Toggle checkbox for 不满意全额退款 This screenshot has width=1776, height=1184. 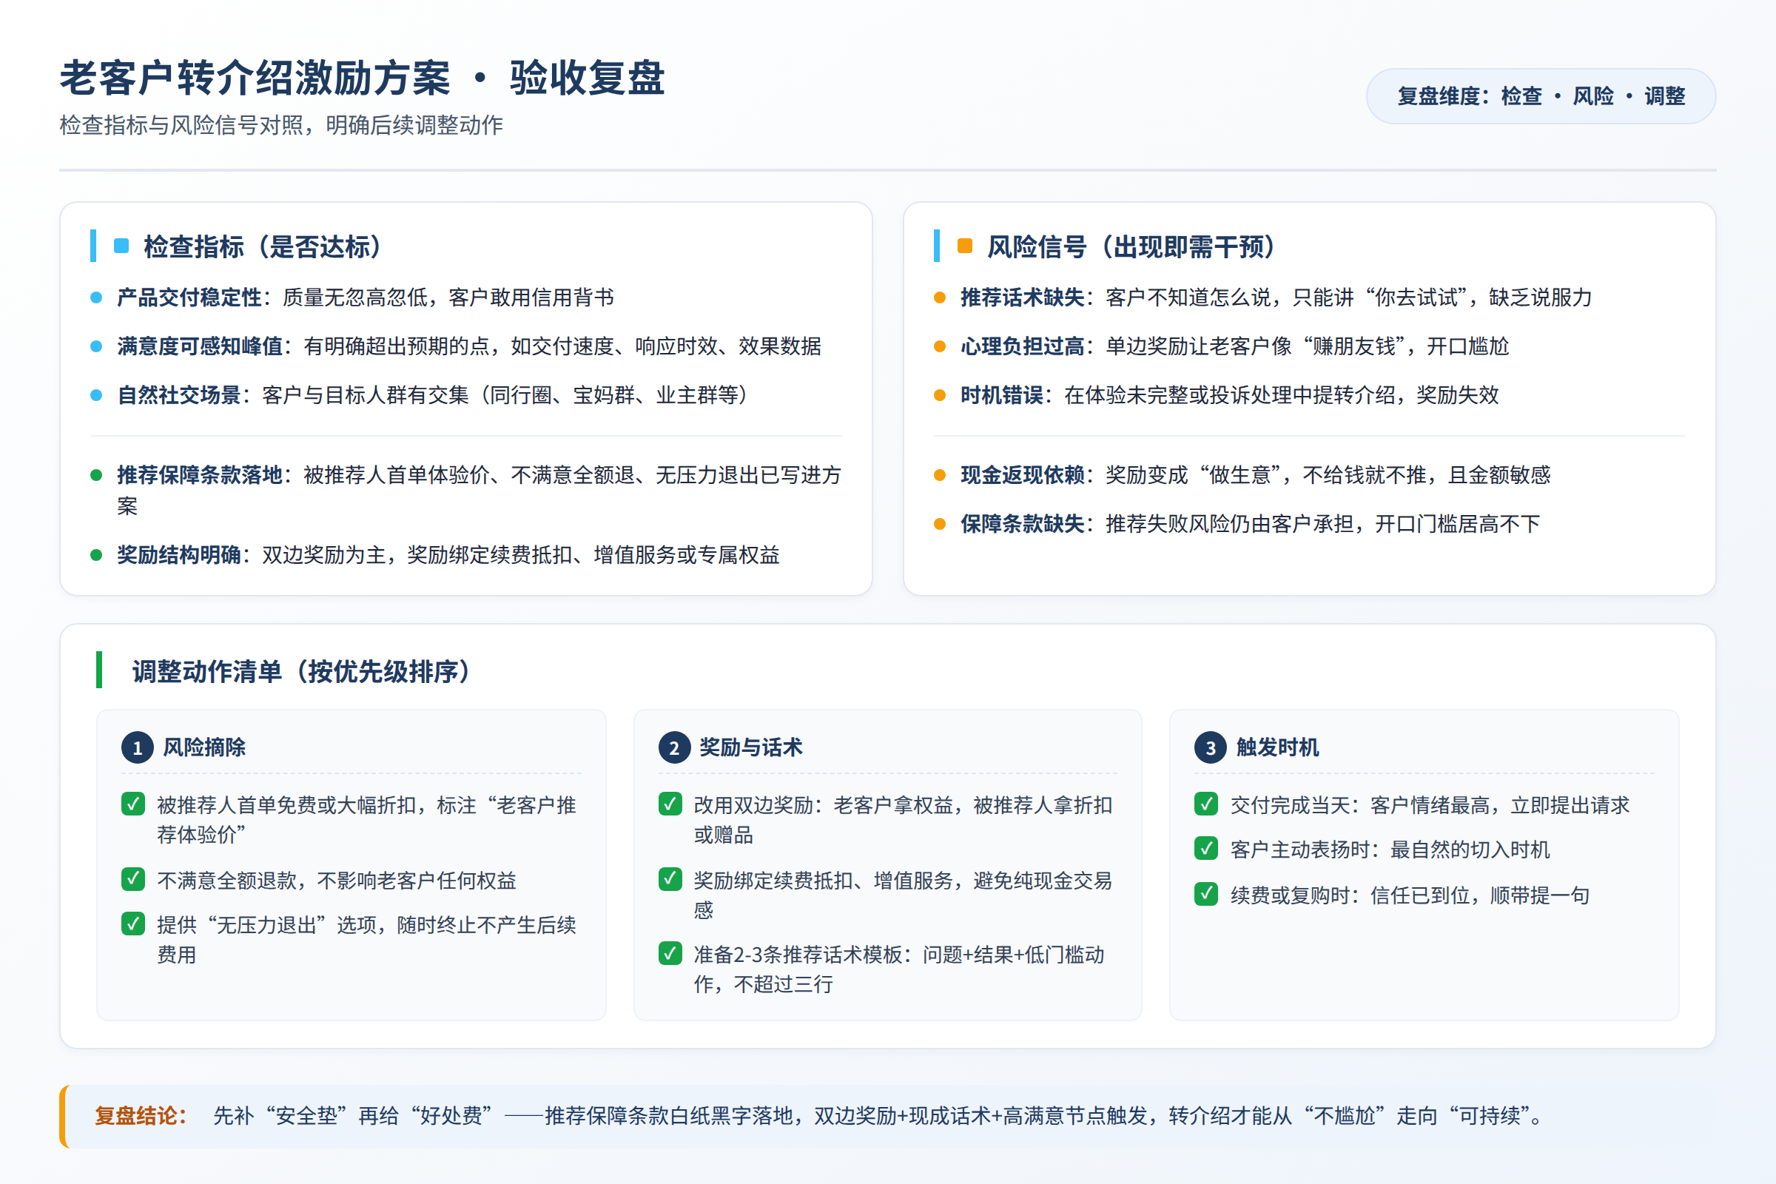(134, 879)
